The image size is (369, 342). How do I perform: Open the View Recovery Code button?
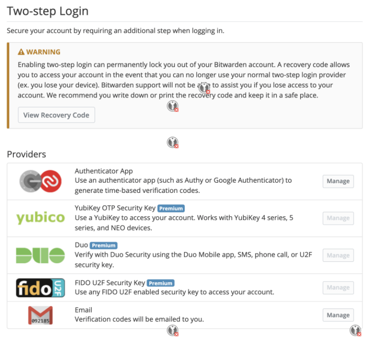coord(56,115)
